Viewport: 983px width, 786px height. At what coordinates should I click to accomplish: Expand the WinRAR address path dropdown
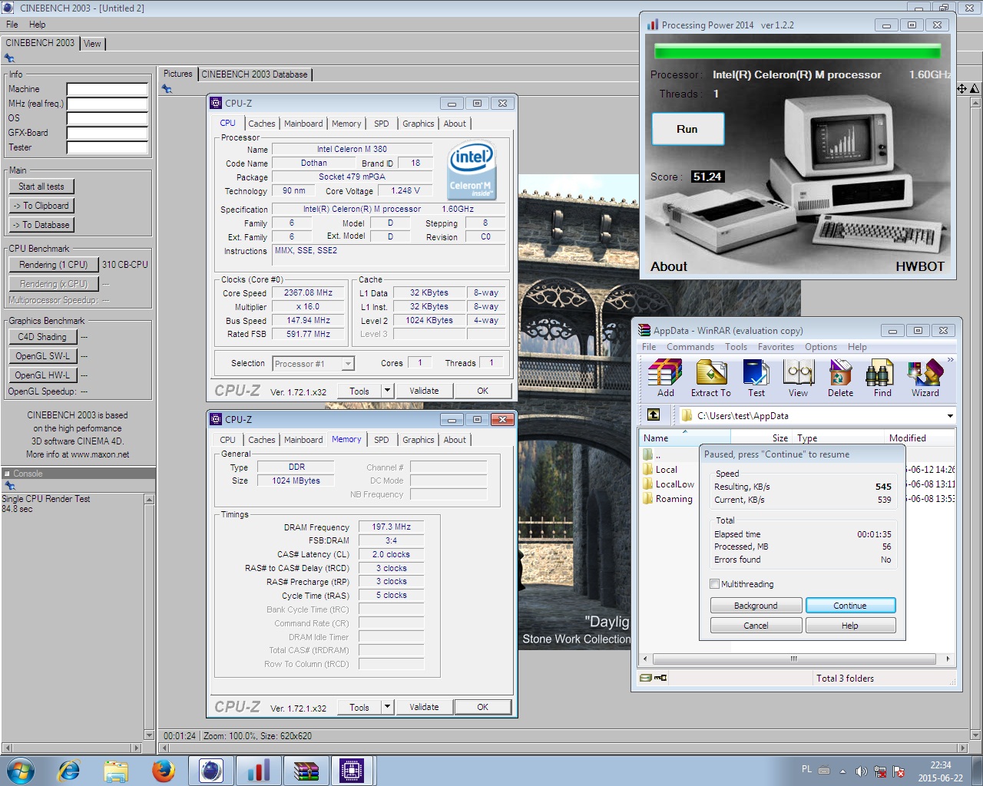[950, 415]
